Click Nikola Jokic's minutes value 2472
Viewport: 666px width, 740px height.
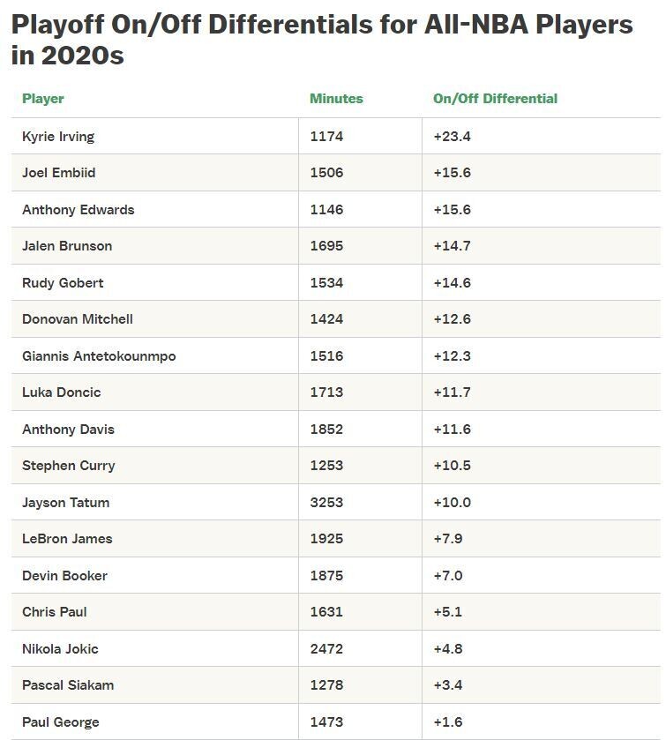(326, 649)
